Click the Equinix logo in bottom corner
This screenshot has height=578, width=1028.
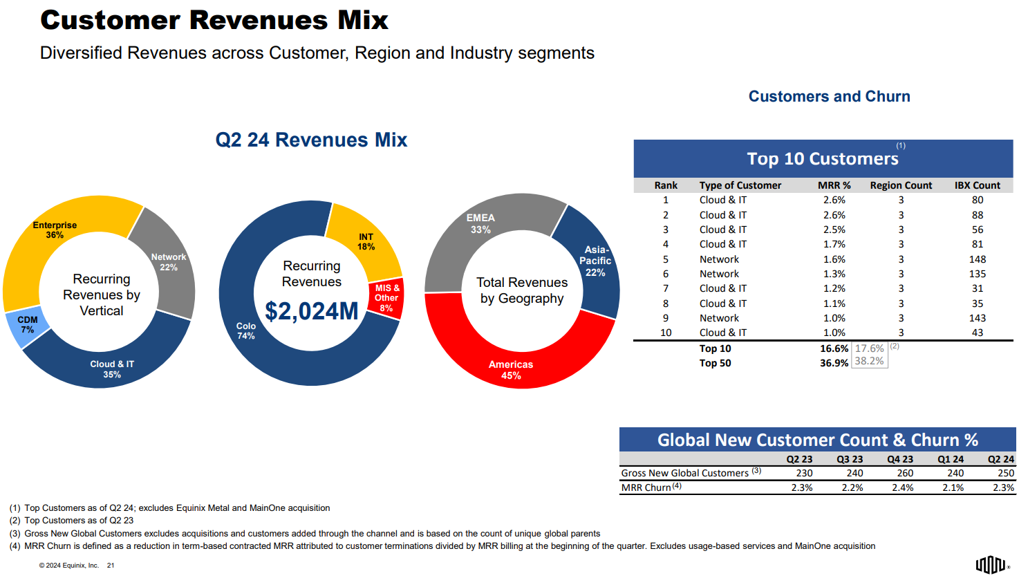coord(991,565)
